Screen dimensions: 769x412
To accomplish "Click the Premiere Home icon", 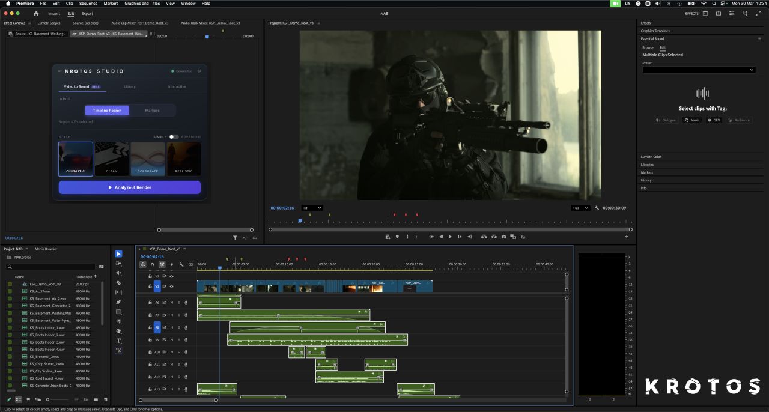I will click(36, 13).
